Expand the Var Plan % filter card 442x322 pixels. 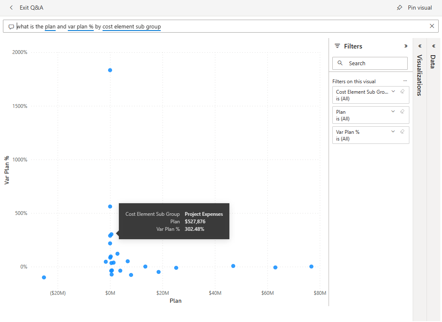393,131
